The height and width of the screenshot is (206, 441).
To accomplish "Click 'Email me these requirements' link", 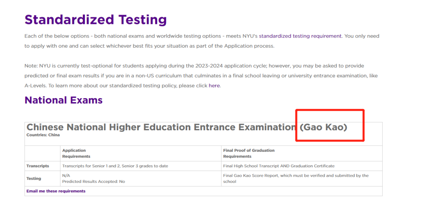I will [x=56, y=191].
